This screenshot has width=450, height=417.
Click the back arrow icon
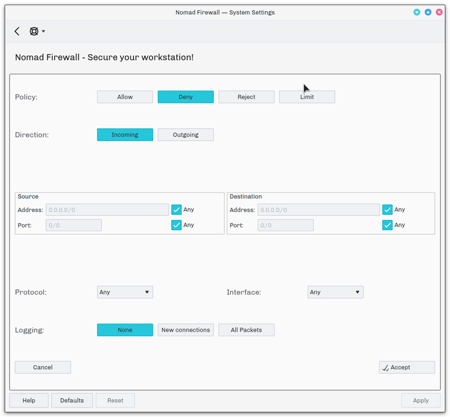pyautogui.click(x=17, y=32)
